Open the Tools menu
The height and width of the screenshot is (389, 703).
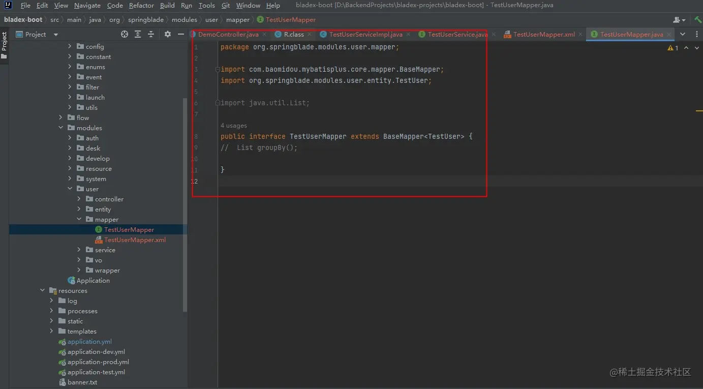206,5
